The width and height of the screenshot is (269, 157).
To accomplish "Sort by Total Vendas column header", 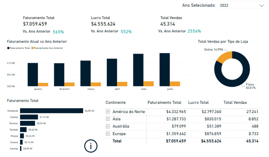I will click(x=235, y=103).
